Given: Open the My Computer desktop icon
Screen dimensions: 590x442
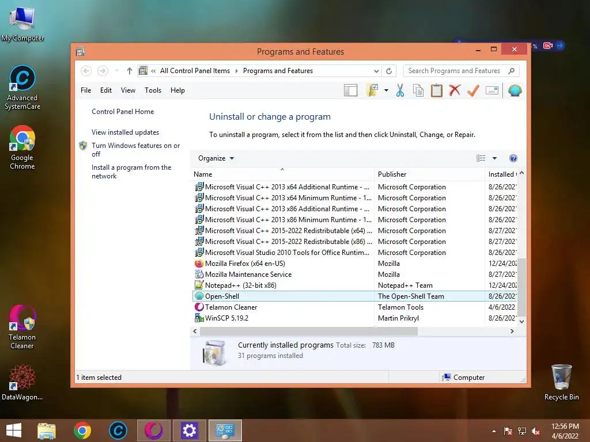Looking at the screenshot, I should (22, 22).
